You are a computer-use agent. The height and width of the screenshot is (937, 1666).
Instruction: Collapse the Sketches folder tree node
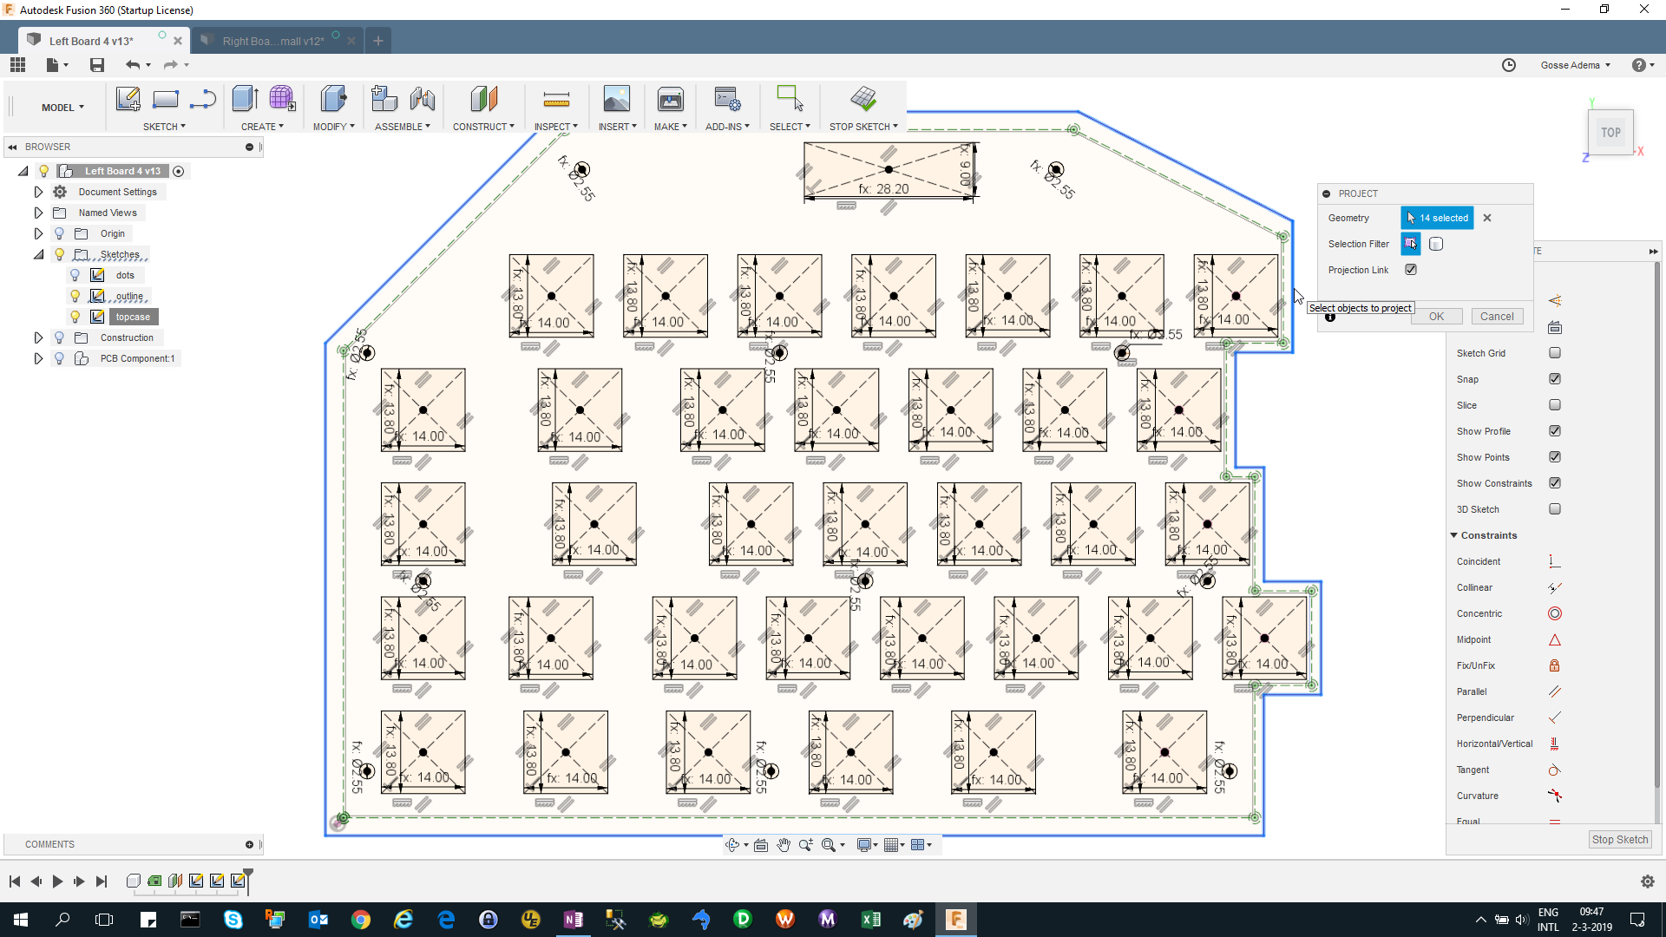38,254
